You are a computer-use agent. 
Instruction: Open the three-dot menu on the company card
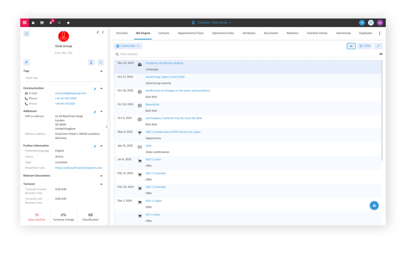pos(101,62)
